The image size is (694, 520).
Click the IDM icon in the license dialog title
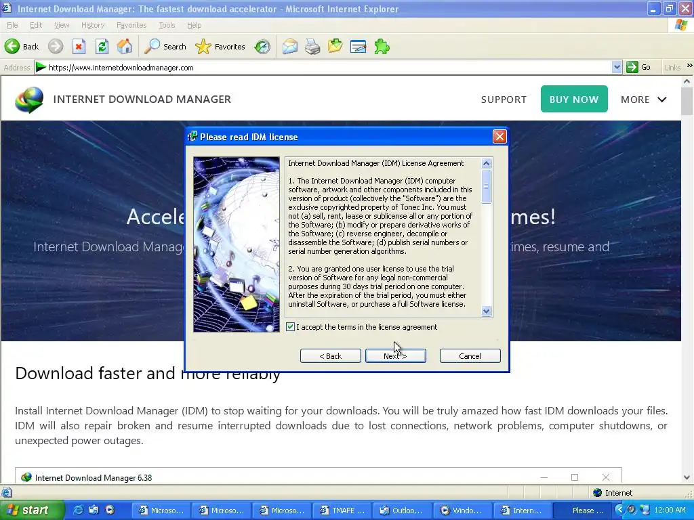point(192,137)
